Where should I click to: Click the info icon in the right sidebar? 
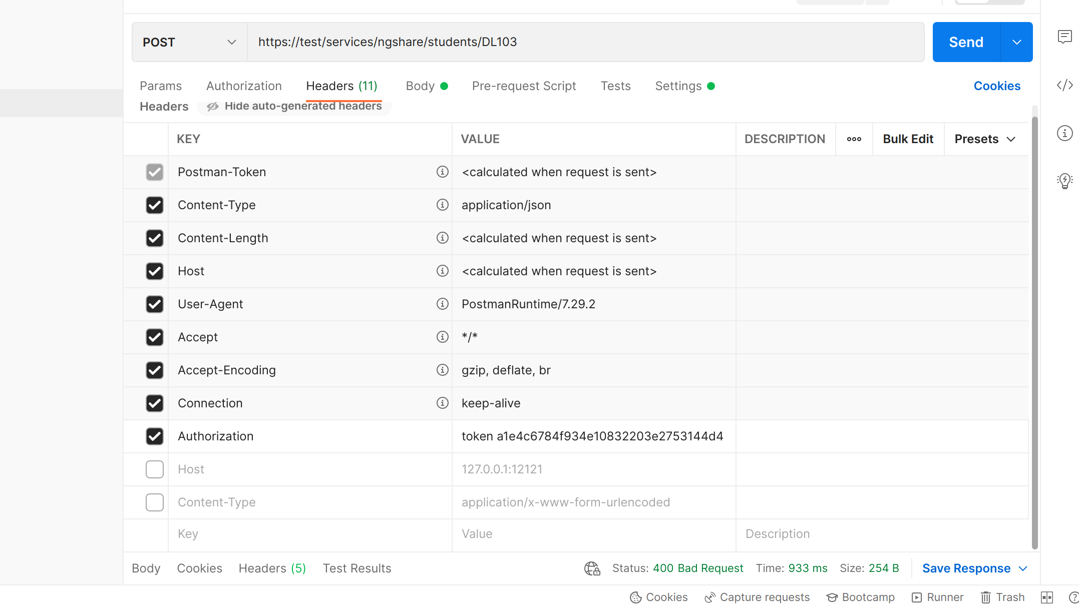point(1065,133)
